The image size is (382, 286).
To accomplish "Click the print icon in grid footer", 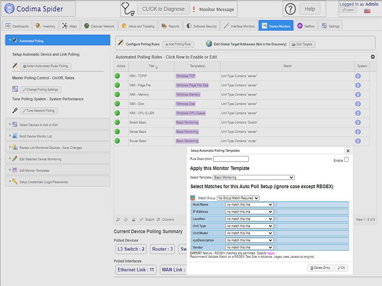I will 134,219.
